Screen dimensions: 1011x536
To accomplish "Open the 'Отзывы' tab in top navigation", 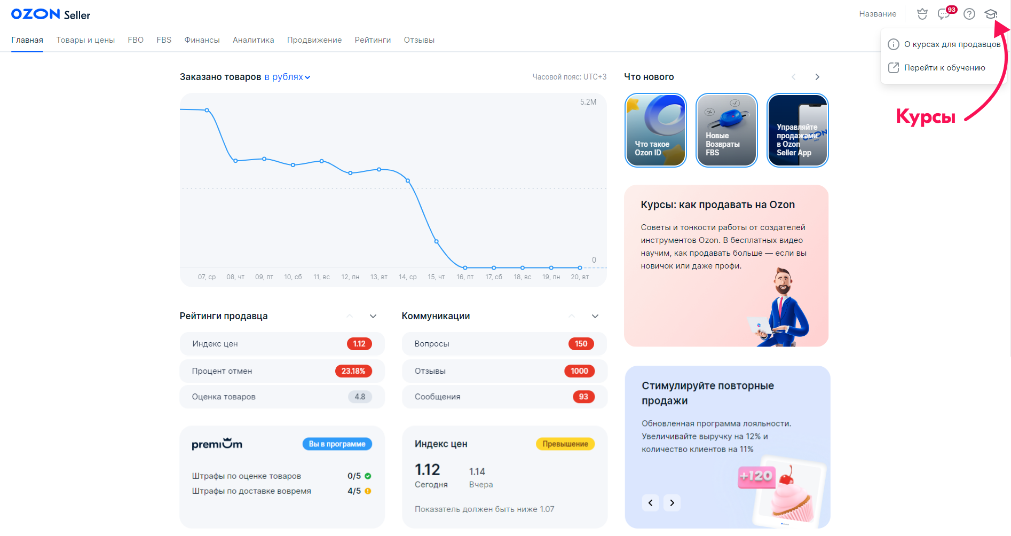I will pyautogui.click(x=419, y=40).
